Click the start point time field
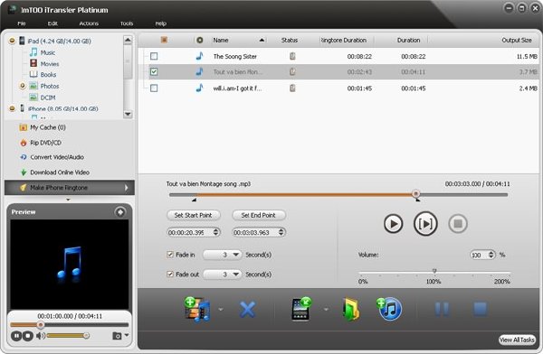This screenshot has height=354, width=543. pos(194,232)
